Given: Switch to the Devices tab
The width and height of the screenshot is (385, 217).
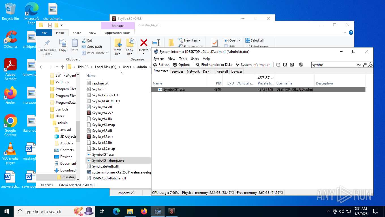Looking at the screenshot, I should [x=237, y=71].
